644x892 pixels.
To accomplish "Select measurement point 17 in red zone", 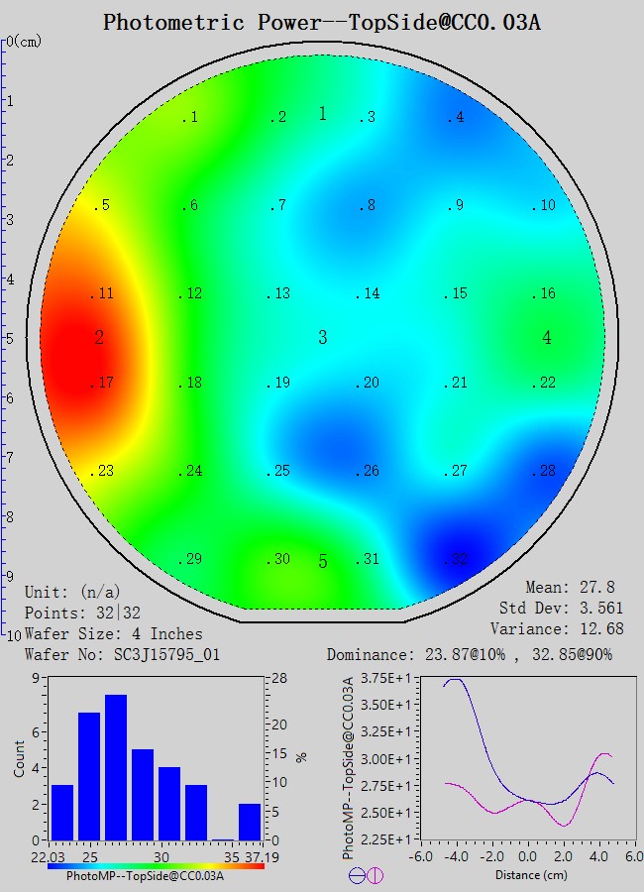I will tap(103, 384).
